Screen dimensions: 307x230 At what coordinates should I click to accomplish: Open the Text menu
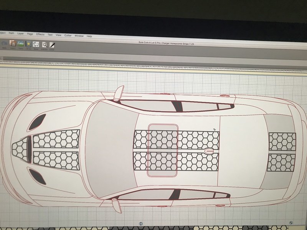pos(50,34)
